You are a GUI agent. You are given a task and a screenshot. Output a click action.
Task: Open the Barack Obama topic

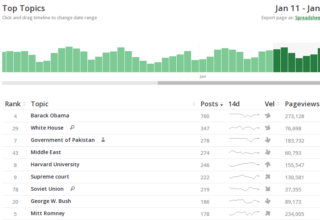click(x=50, y=116)
